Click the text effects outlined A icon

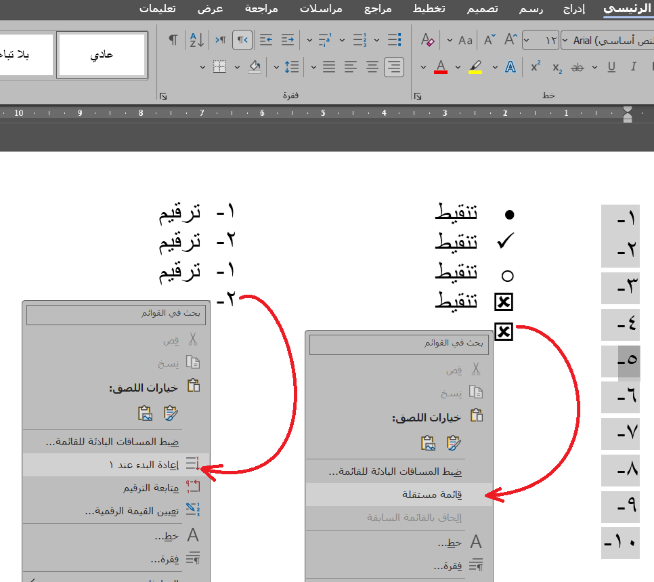click(x=511, y=67)
